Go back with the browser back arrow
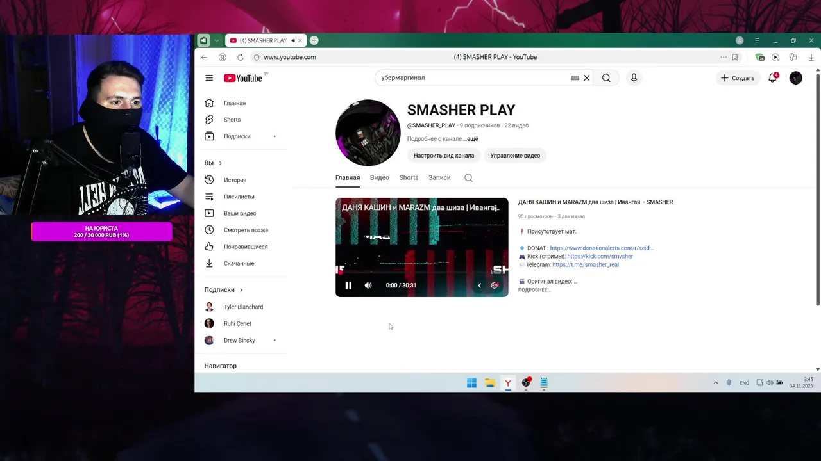This screenshot has width=821, height=461. (204, 57)
